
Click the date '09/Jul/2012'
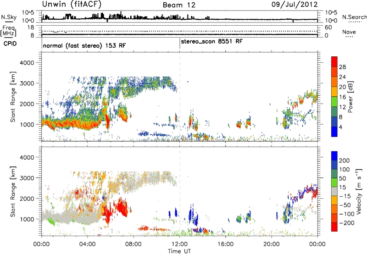[295, 5]
